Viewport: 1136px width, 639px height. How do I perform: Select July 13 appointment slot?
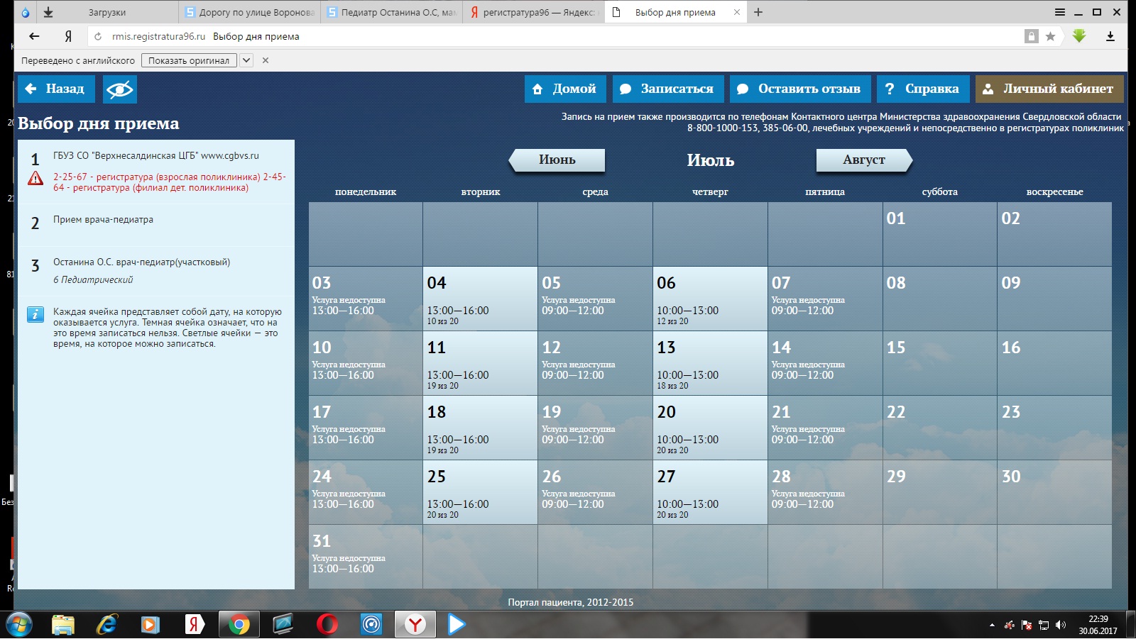point(709,363)
